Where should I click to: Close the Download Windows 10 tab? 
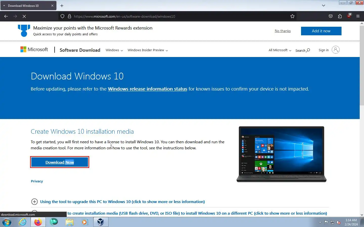(52, 6)
